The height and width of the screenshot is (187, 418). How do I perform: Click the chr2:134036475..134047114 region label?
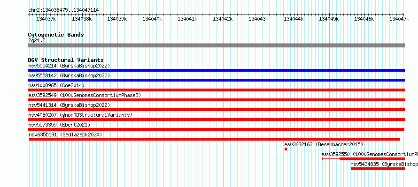[63, 10]
